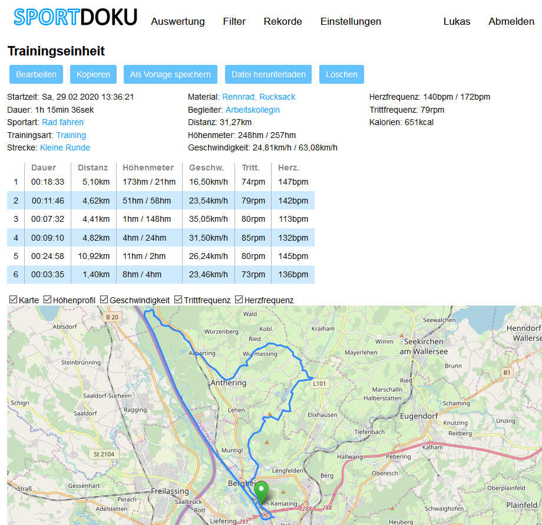Follow the Kleine Runde route link

click(65, 147)
